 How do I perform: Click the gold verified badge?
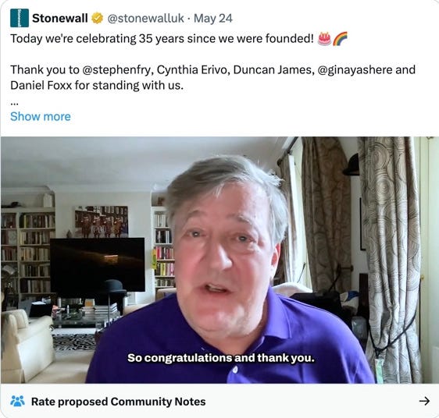click(97, 18)
